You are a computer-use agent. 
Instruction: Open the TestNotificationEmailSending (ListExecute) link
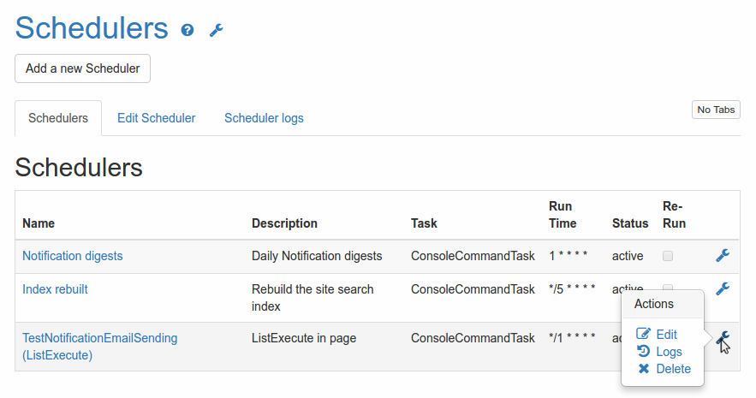[99, 346]
